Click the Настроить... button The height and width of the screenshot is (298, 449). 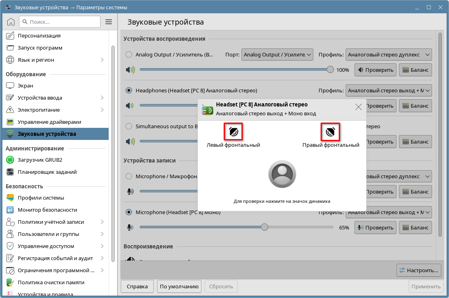[419, 270]
